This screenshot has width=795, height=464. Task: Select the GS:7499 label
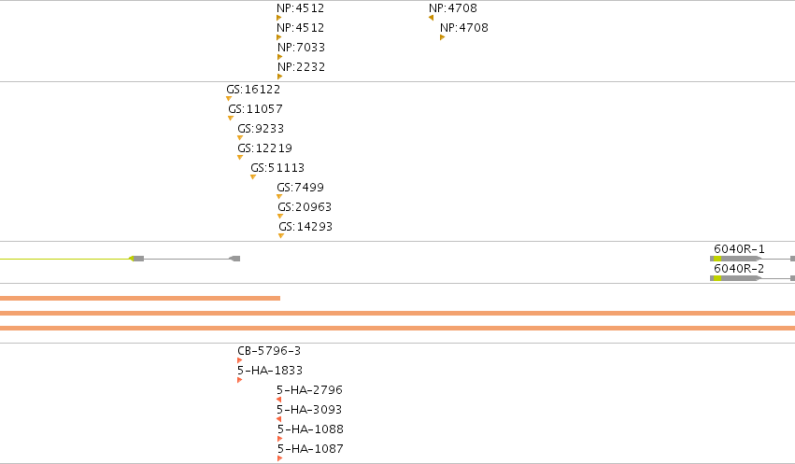point(300,188)
